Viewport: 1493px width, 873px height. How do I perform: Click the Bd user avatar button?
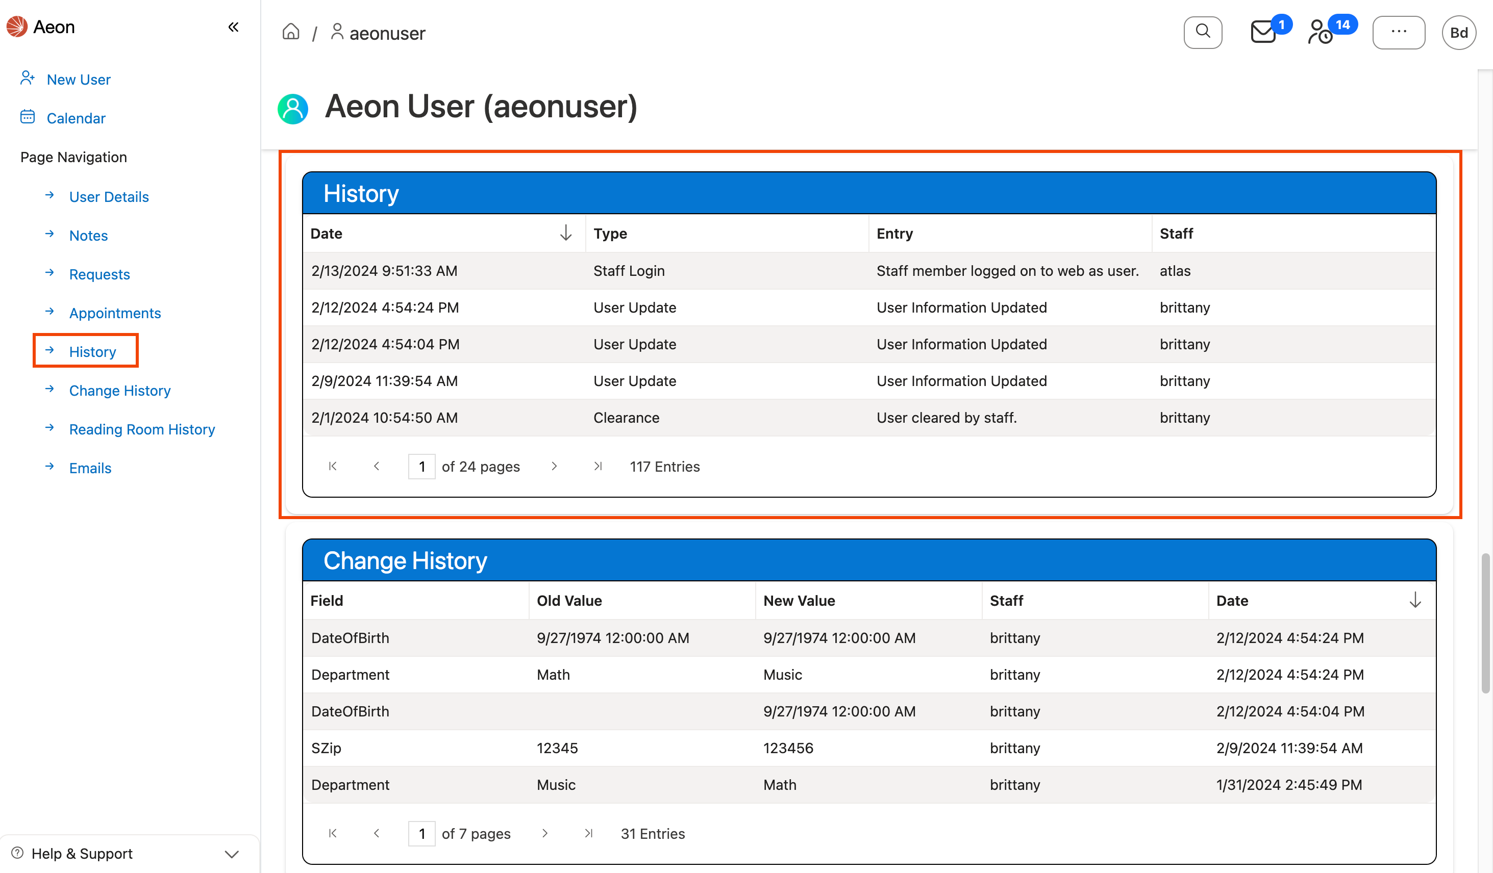1459,33
